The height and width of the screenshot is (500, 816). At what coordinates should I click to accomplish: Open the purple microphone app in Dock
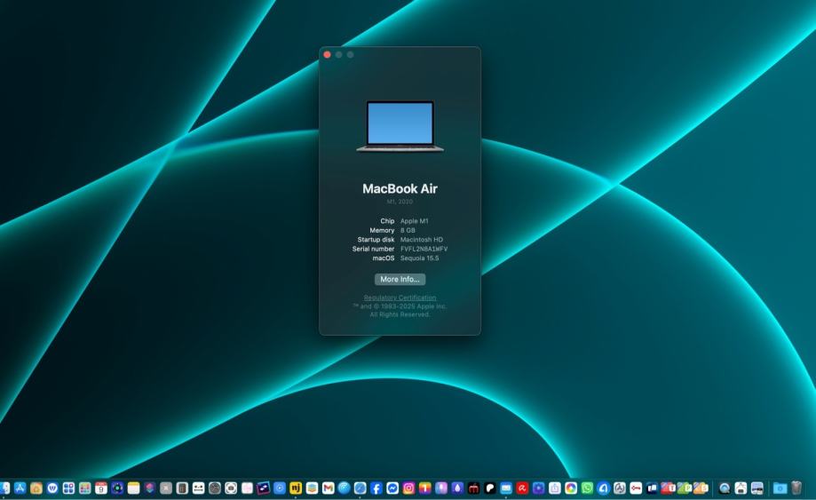441,488
